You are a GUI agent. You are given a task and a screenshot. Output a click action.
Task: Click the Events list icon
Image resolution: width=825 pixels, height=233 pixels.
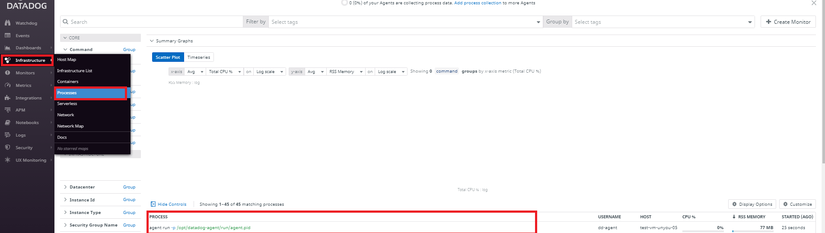pos(7,35)
